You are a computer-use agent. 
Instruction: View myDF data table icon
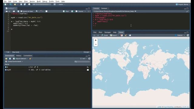tap(88, 70)
